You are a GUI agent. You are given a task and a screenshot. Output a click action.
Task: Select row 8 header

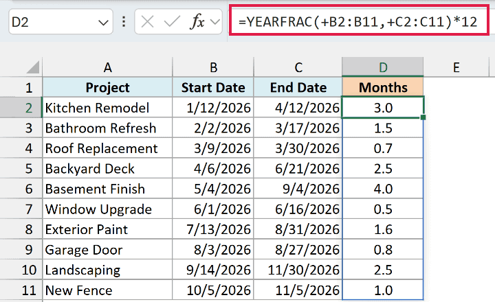[x=21, y=229]
